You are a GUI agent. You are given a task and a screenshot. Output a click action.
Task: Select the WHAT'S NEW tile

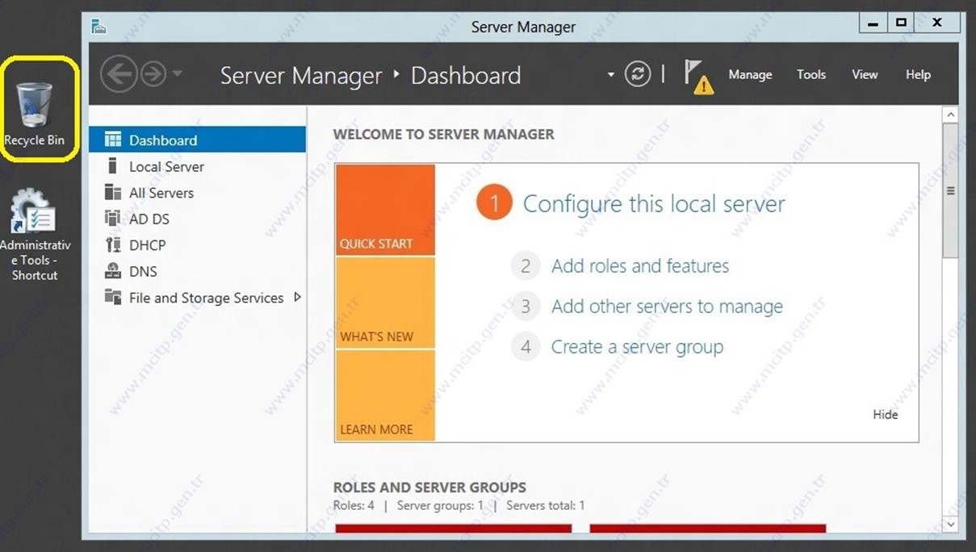coord(385,303)
